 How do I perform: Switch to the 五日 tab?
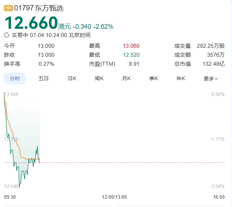tap(43, 78)
